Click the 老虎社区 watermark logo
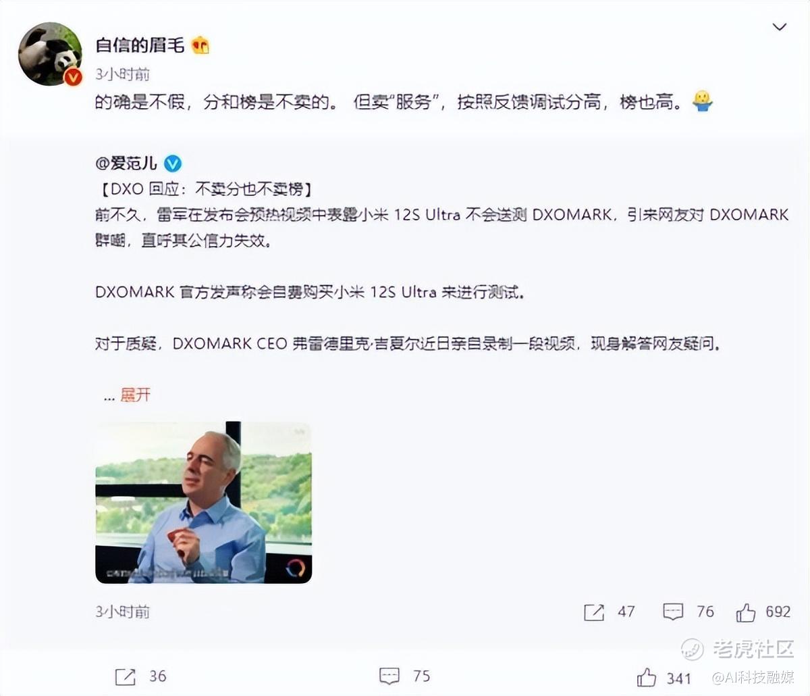The width and height of the screenshot is (810, 696). coord(737,650)
